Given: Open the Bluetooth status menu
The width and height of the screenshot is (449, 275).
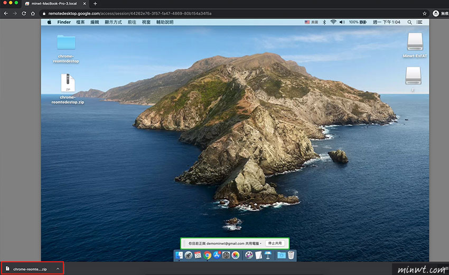Looking at the screenshot, I should (324, 22).
